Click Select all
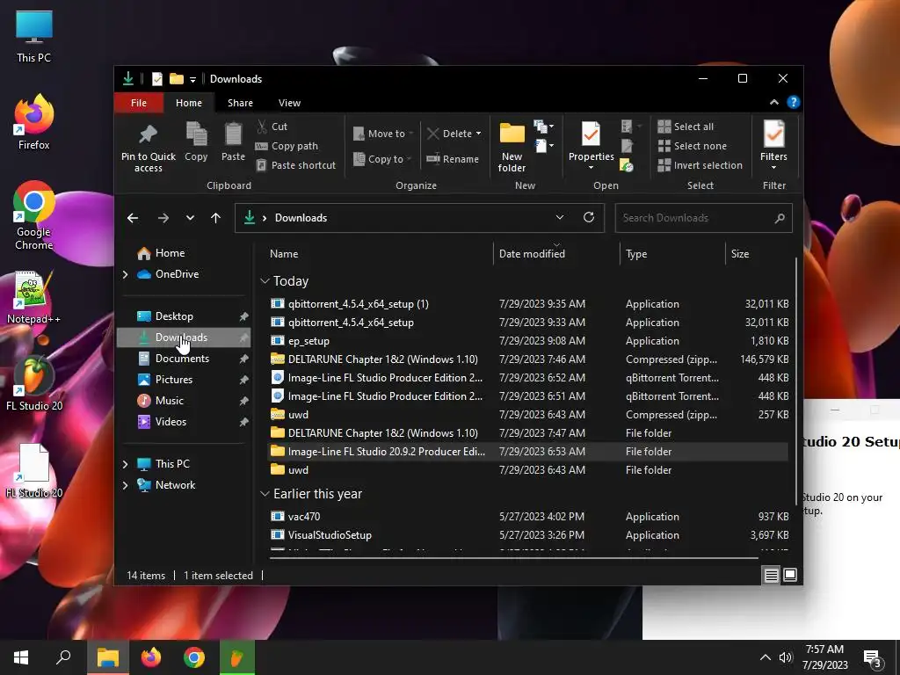This screenshot has height=675, width=900. point(686,127)
